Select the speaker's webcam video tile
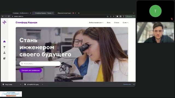The width and height of the screenshot is (175, 98). point(155,32)
